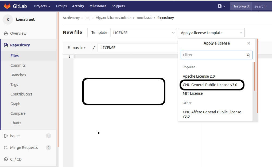Open Commits in repository submenu

[18, 65]
